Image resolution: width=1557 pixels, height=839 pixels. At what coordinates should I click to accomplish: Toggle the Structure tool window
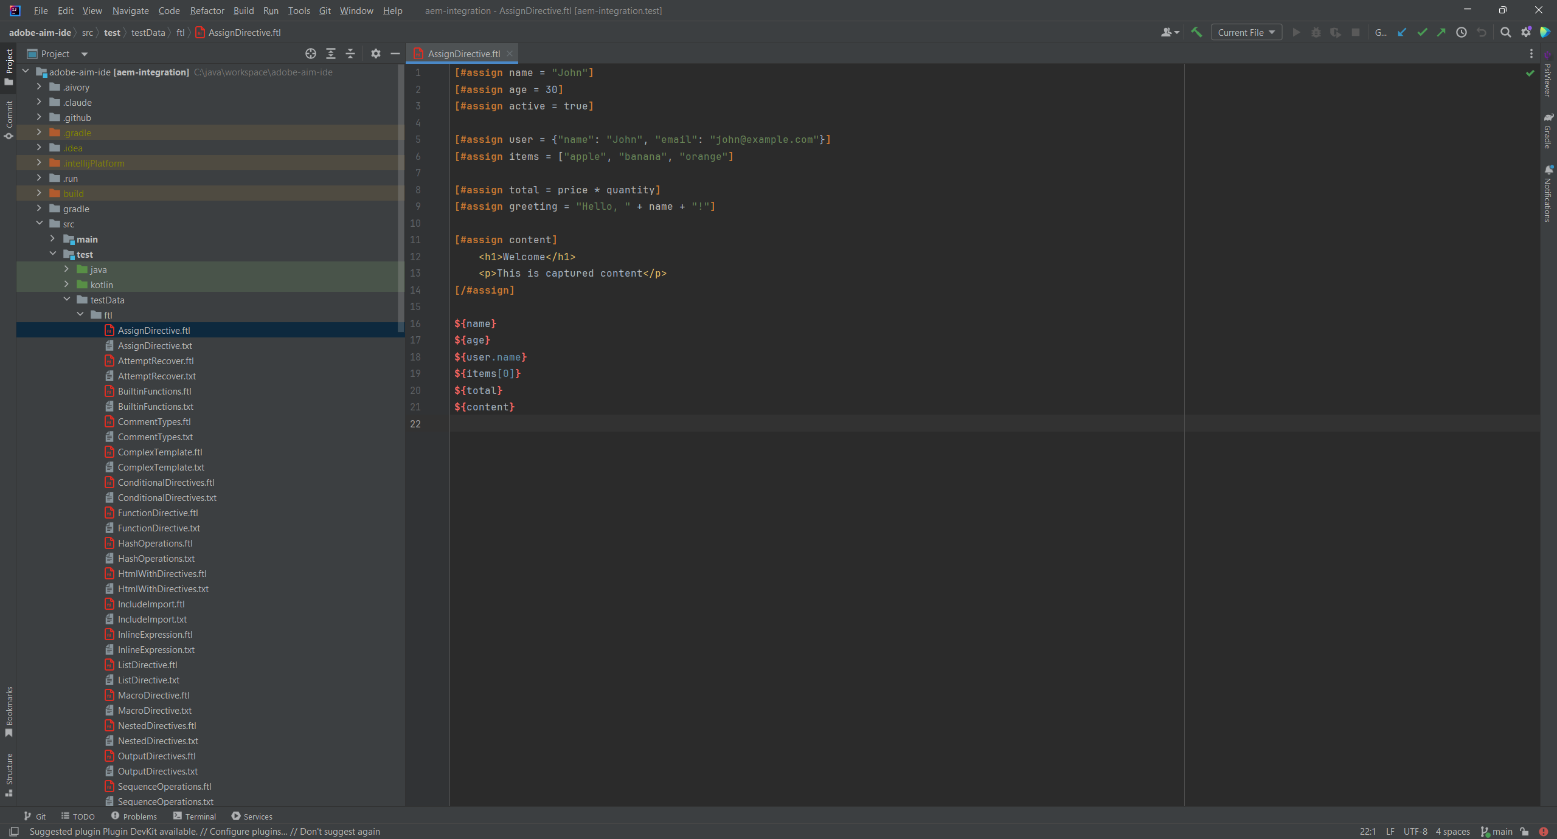tap(9, 775)
